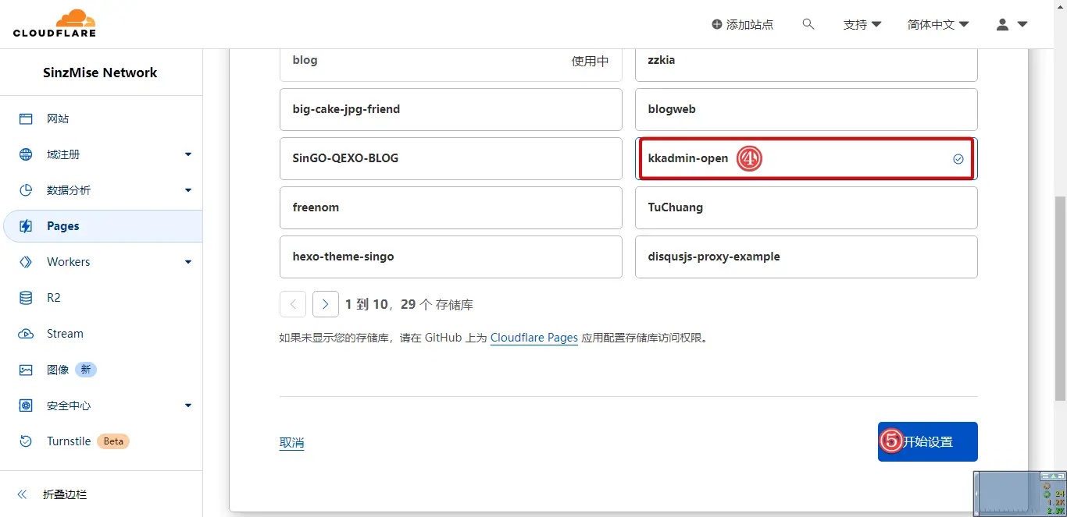Viewport: 1067px width, 517px height.
Task: Click 添加站点 in the header
Action: click(743, 25)
